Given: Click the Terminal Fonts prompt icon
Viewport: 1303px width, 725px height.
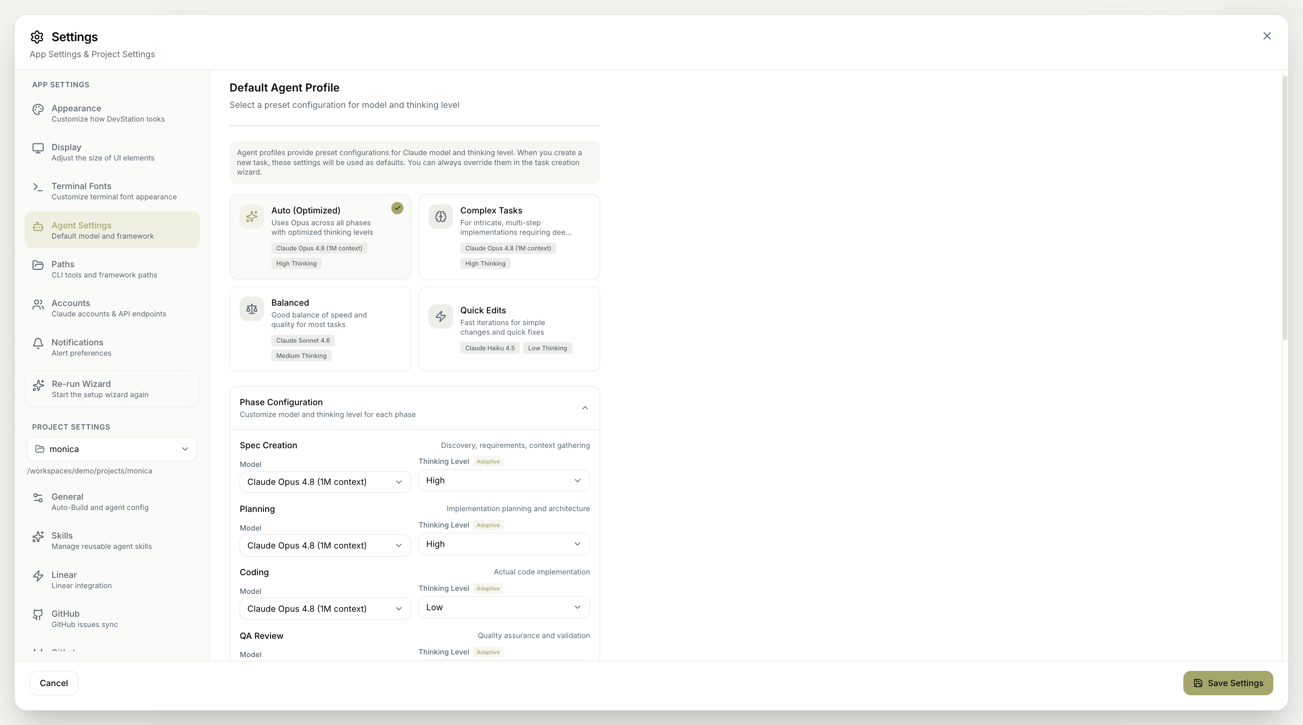Looking at the screenshot, I should point(38,187).
